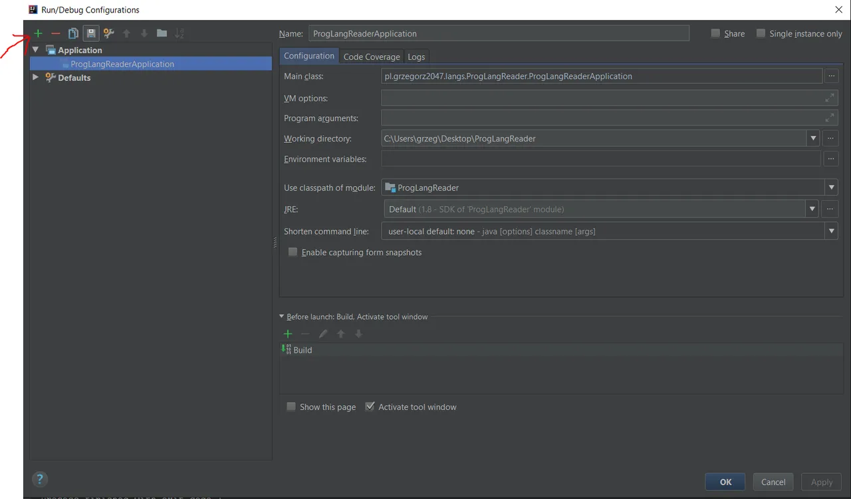Click the Main class input field
This screenshot has width=851, height=499.
point(602,76)
